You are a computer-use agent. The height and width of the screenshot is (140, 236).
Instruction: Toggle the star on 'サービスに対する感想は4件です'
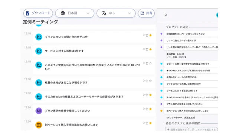tap(150, 49)
